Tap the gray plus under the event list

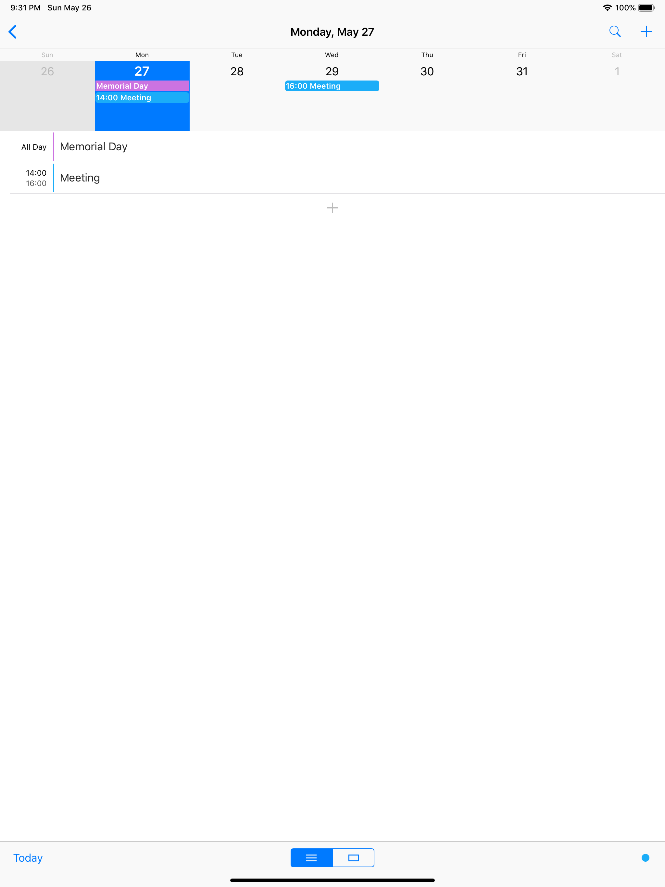(332, 208)
